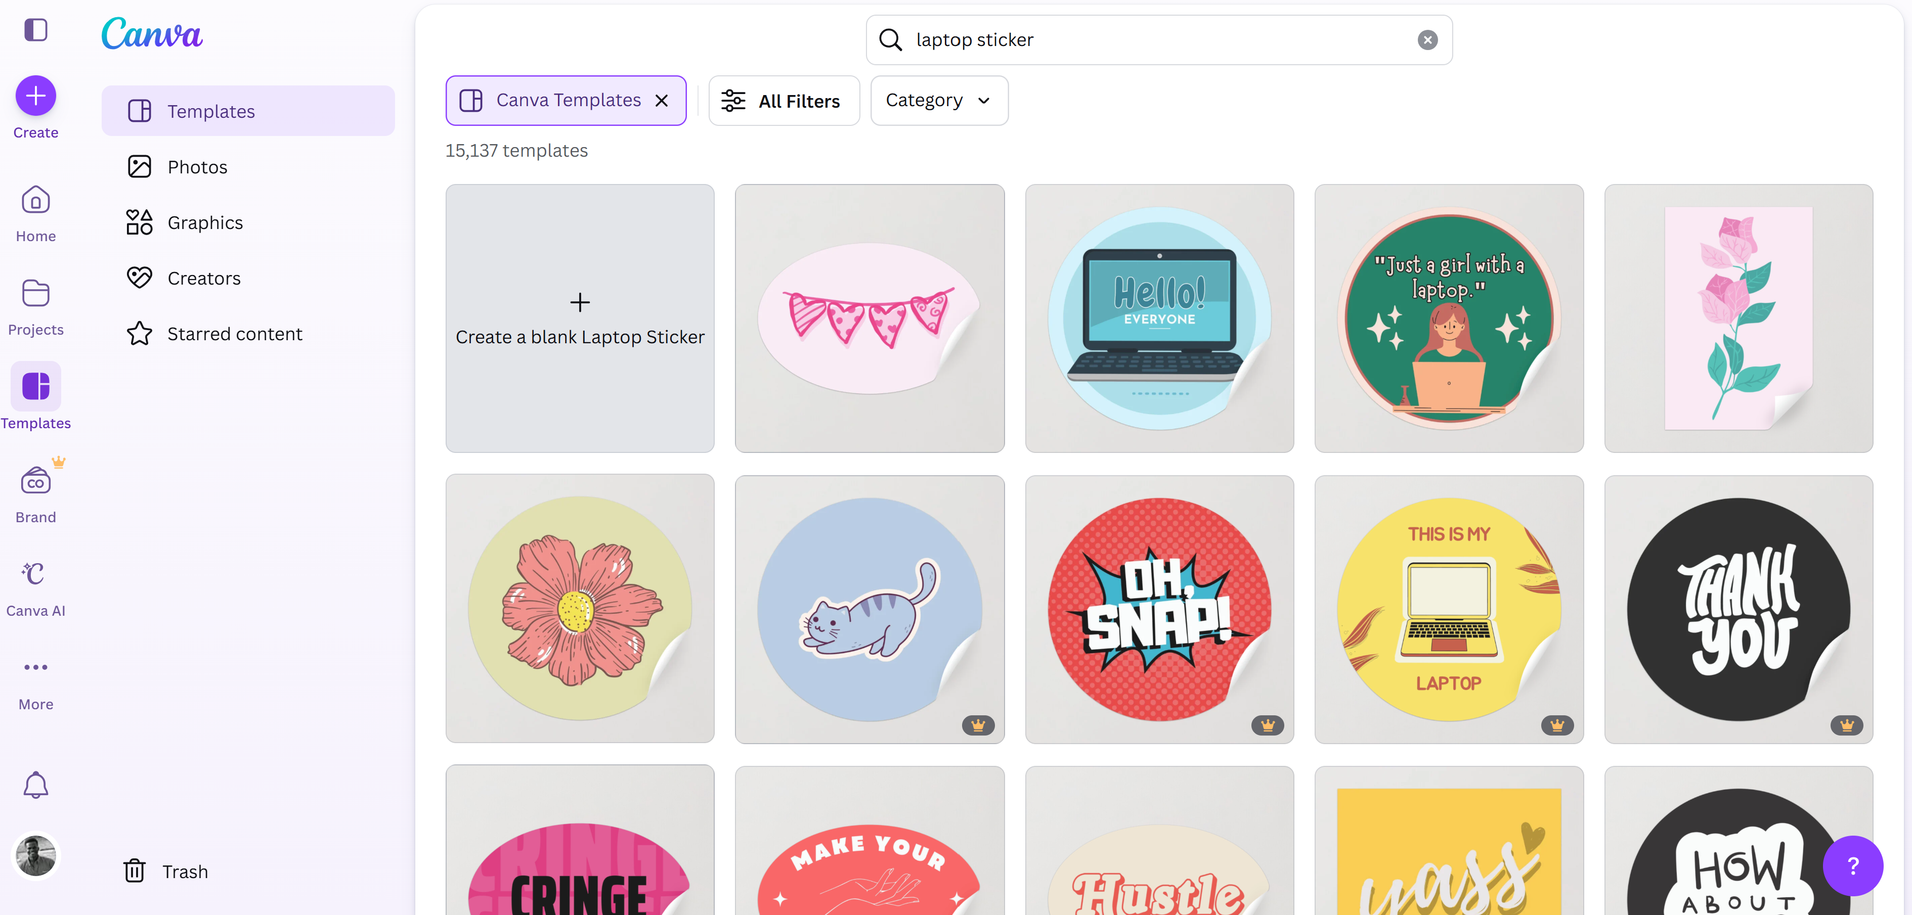
Task: Open the Hello Everyone laptop sticker template
Action: coord(1159,318)
